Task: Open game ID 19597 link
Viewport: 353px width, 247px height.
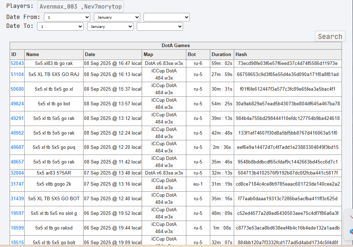Action: 17,213
